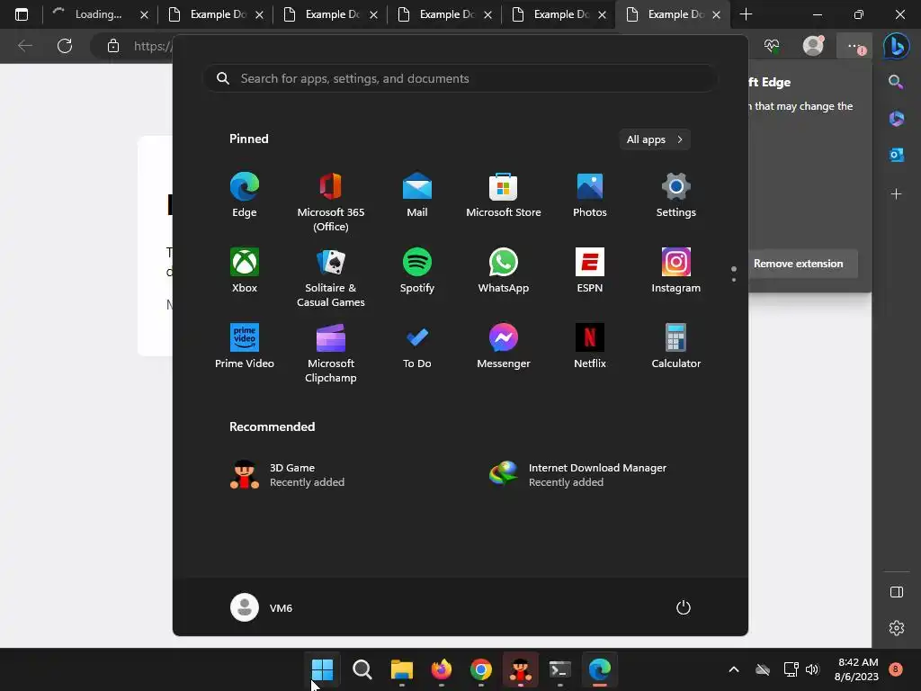Open File Explorer from the taskbar
The width and height of the screenshot is (921, 691).
click(x=402, y=669)
